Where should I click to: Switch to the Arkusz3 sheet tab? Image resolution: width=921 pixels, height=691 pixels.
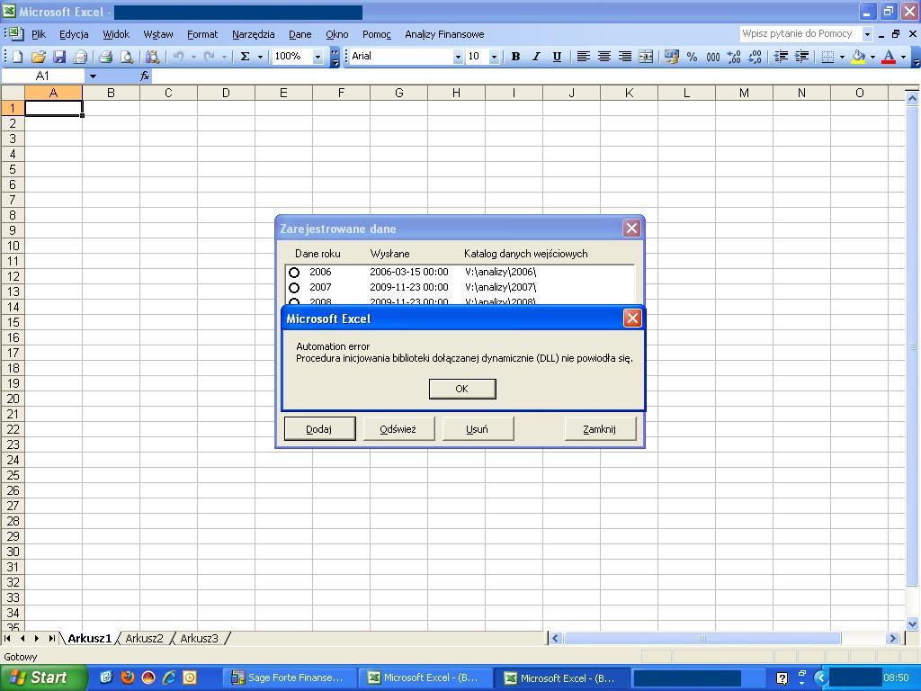199,638
